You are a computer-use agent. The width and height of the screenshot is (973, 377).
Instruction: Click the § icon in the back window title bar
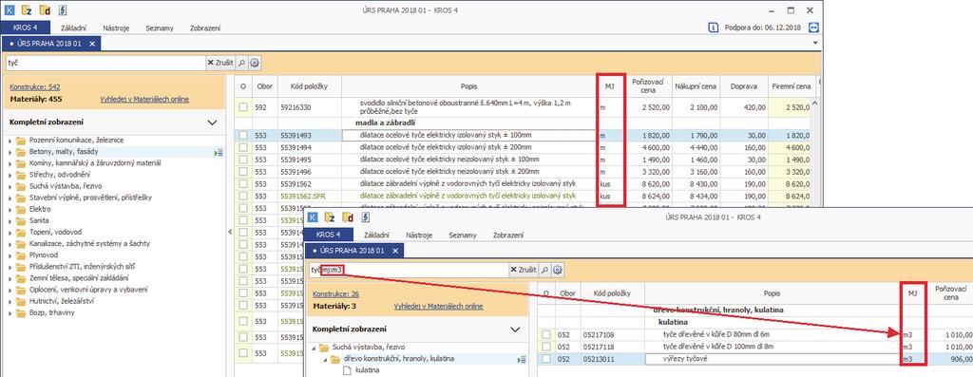tap(62, 9)
